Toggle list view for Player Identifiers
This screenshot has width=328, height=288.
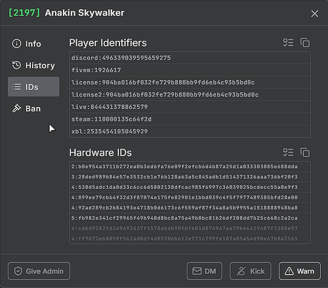pos(288,43)
